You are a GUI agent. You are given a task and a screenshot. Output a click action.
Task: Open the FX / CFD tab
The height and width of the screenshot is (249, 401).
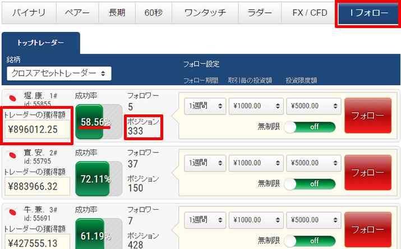[310, 13]
